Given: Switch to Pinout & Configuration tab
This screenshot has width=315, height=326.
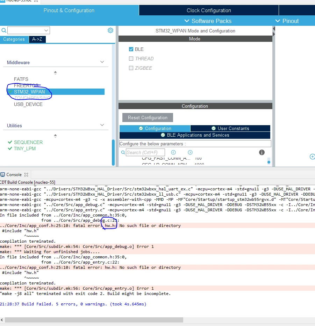Looking at the screenshot, I should coord(69,10).
